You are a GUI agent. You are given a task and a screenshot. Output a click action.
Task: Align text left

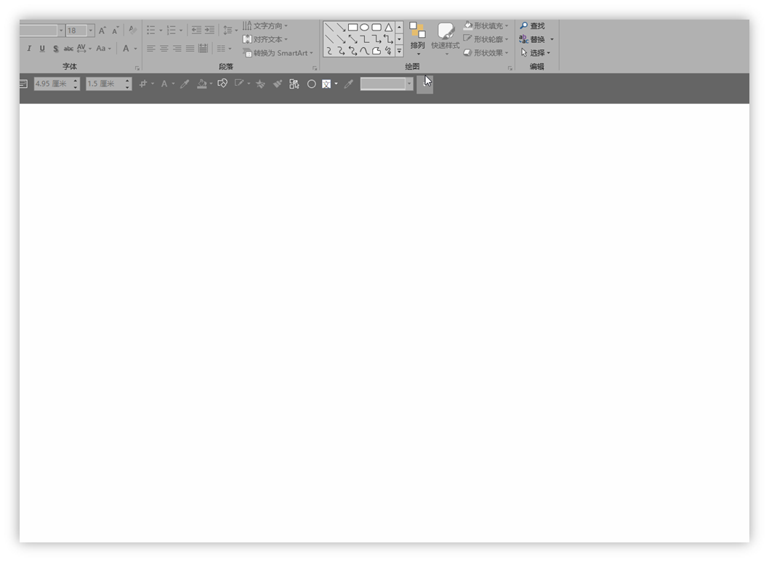(151, 49)
